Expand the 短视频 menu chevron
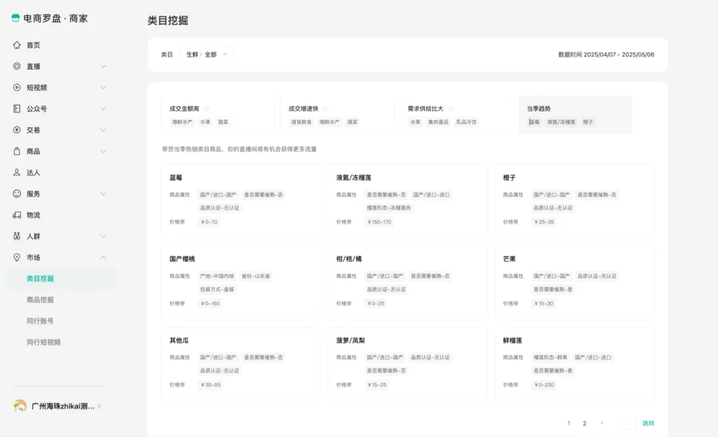The width and height of the screenshot is (718, 437). tap(103, 88)
